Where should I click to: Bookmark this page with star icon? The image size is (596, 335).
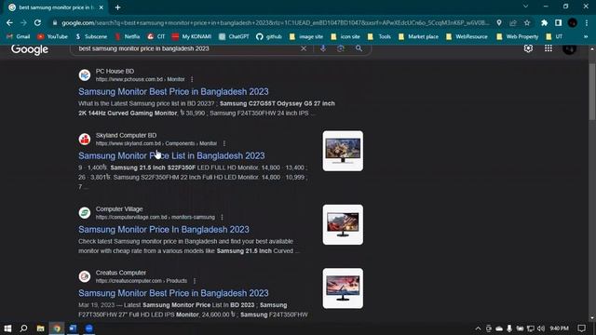[x=527, y=22]
